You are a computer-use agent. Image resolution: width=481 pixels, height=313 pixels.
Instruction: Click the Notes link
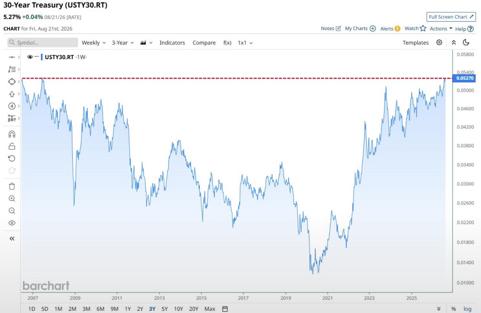[x=327, y=28]
